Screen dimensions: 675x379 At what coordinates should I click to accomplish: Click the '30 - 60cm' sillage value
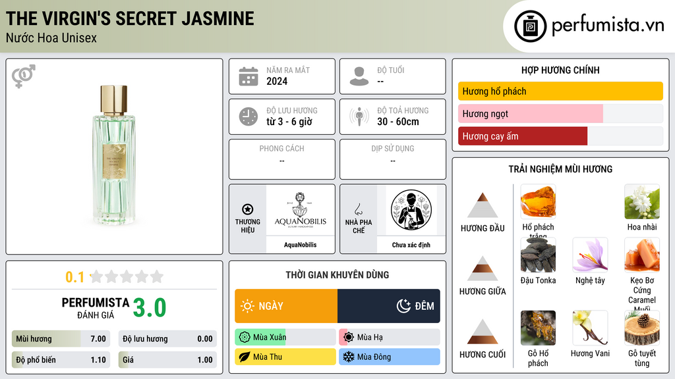tap(398, 122)
